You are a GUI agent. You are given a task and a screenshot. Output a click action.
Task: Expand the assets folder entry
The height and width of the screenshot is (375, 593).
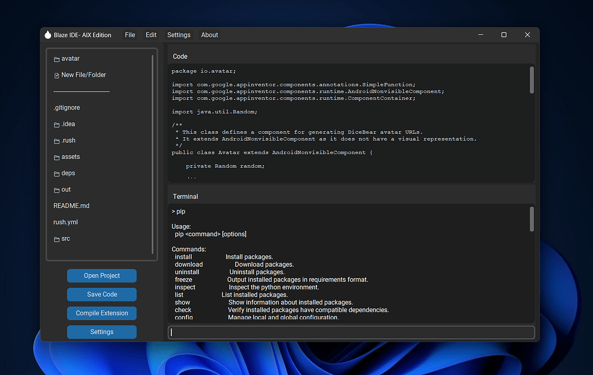[71, 156]
